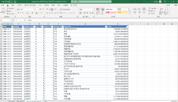This screenshot has height=102, width=178.
Task: Open the symbol column filter dropdown
Action: [23, 27]
